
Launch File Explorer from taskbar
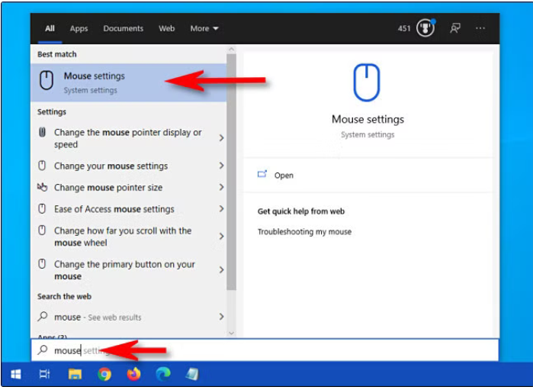coord(75,374)
